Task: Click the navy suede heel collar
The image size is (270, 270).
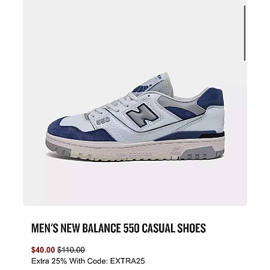Action: coord(211,99)
